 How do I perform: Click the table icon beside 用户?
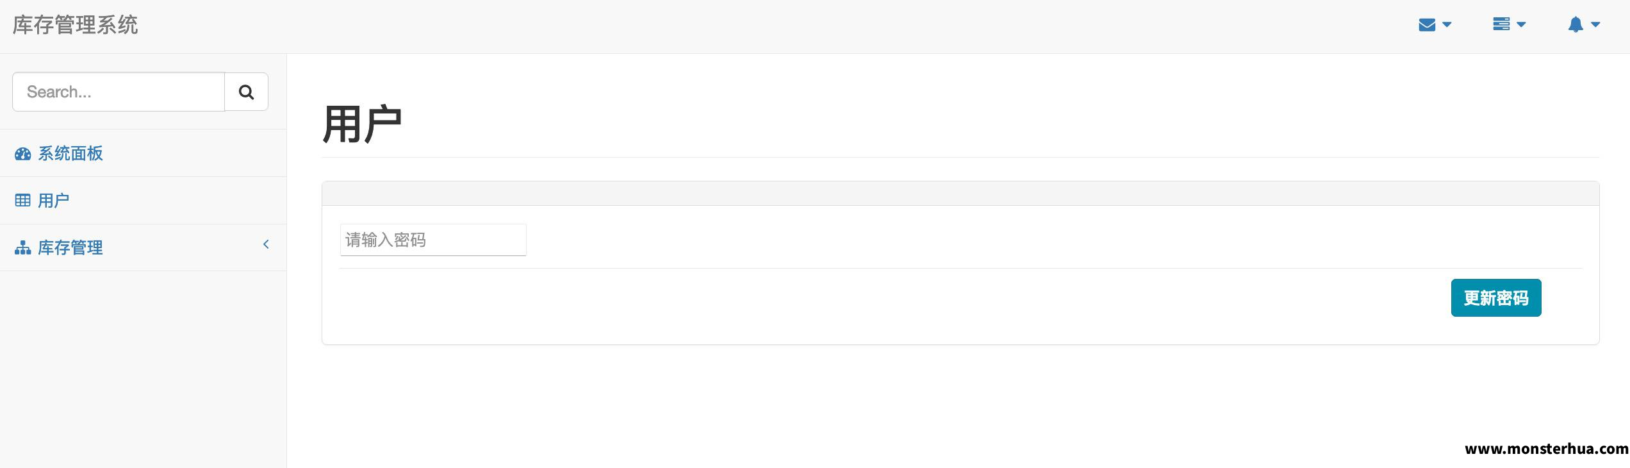point(22,201)
